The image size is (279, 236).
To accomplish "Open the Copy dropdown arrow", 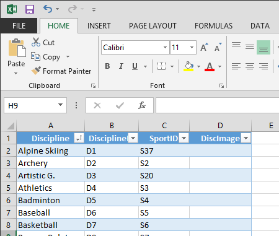I will pyautogui.click(x=68, y=56).
